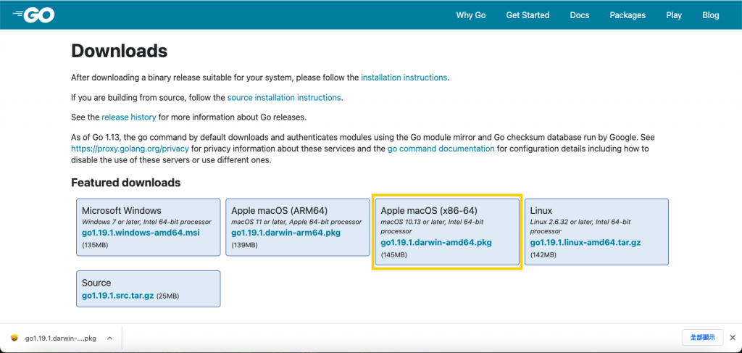This screenshot has width=742, height=353.
Task: Close the downloads bar
Action: point(733,338)
